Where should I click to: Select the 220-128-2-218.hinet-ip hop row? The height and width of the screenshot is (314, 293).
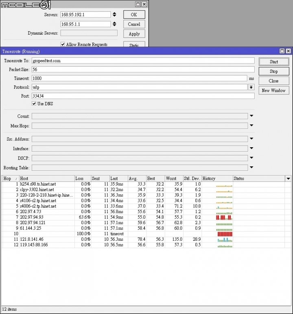146,195
